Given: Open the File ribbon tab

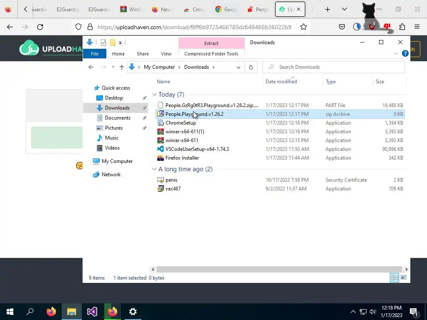Looking at the screenshot, I should [95, 54].
